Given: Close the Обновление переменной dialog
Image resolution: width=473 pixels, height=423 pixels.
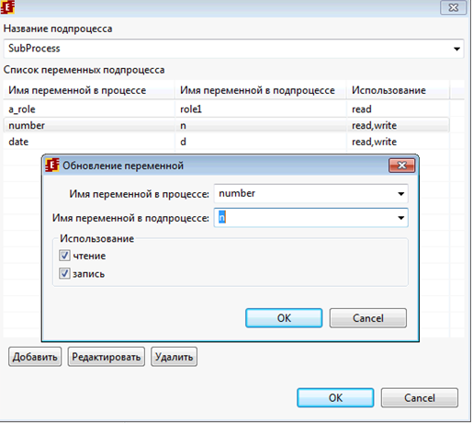Looking at the screenshot, I should [401, 166].
